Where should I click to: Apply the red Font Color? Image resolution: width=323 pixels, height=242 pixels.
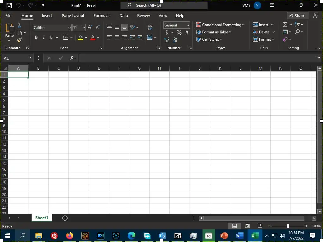click(x=93, y=37)
